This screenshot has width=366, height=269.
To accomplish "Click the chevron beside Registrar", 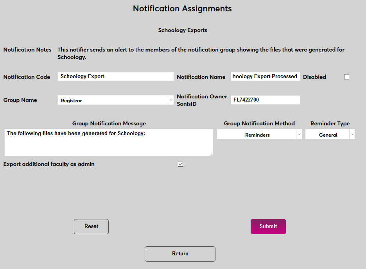I will 171,100.
